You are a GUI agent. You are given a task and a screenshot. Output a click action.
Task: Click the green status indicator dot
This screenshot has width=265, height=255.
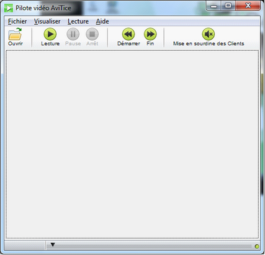[x=257, y=246]
